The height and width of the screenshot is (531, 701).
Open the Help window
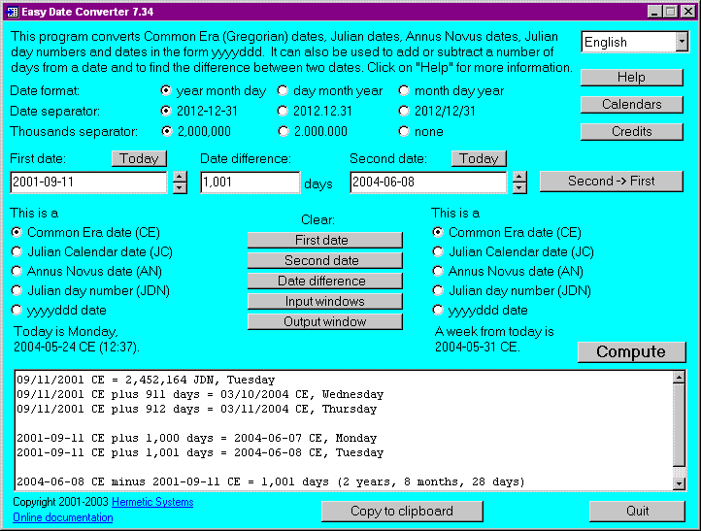631,78
